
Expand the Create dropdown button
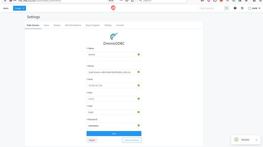coord(19,8)
